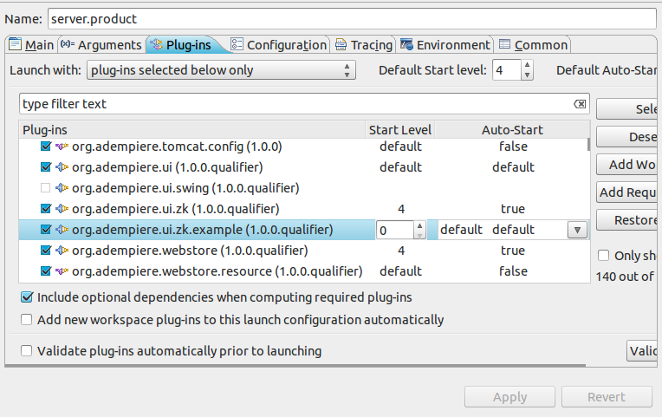Click plug-in icon of org.adempiere.ui.swing

tap(62, 188)
